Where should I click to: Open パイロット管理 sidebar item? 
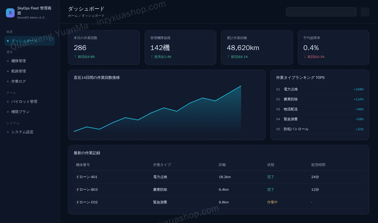click(x=30, y=102)
